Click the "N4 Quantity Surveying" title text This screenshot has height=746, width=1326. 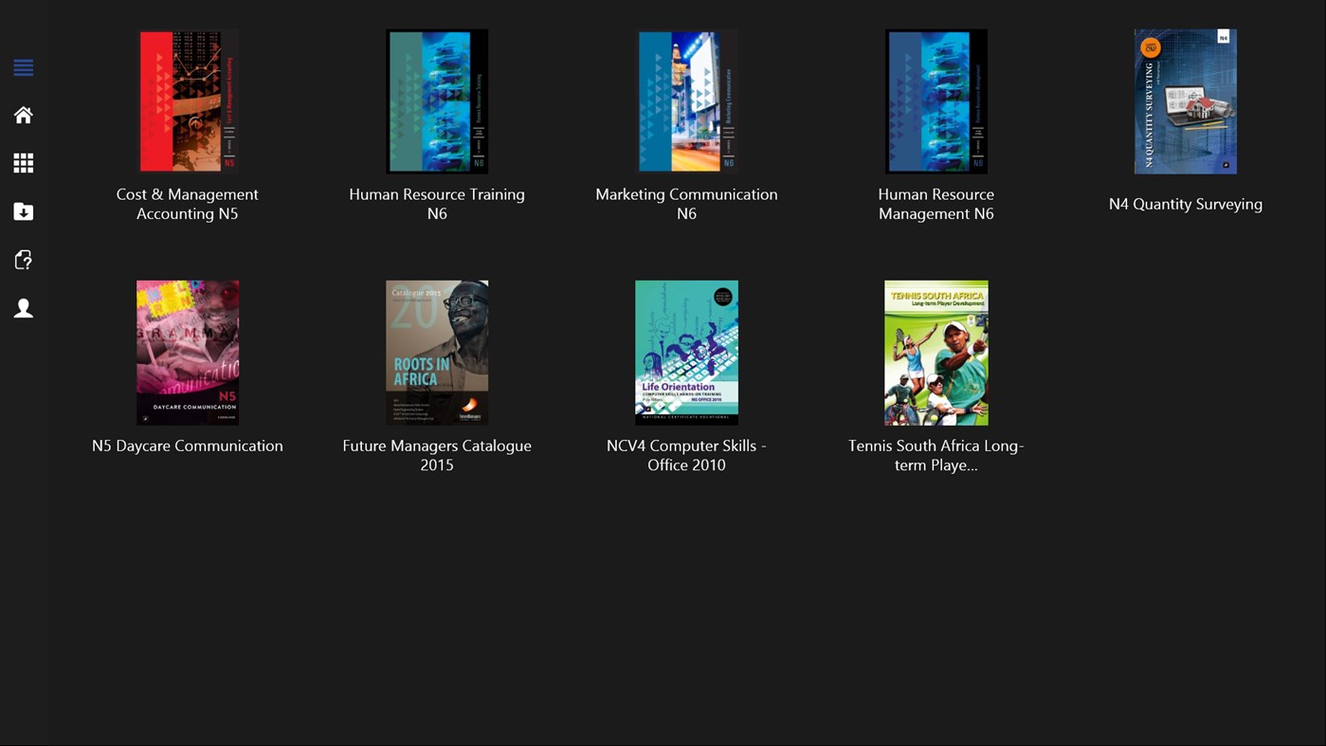pyautogui.click(x=1185, y=204)
